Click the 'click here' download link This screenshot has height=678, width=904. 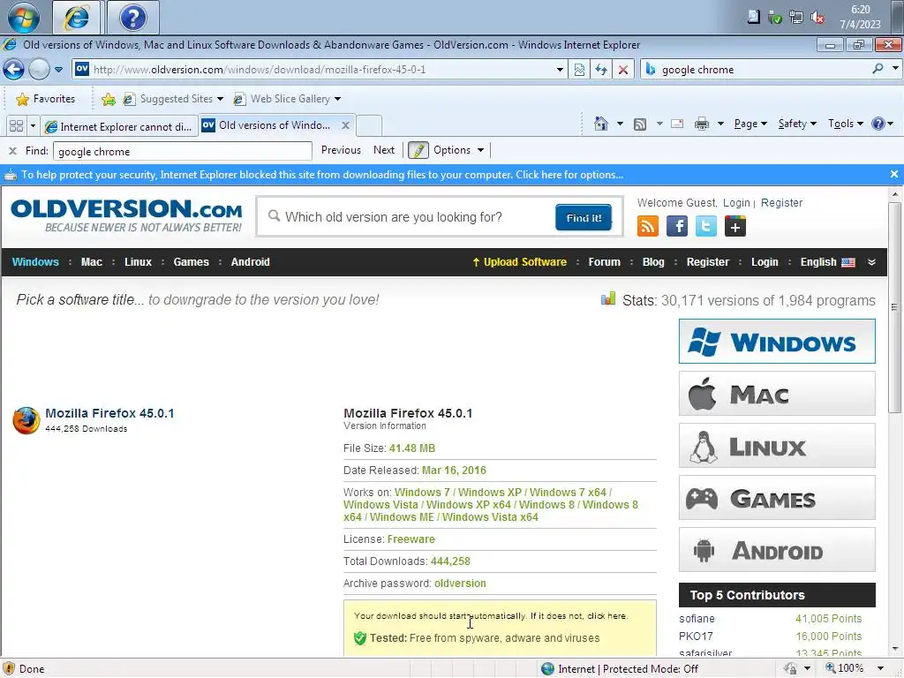(606, 615)
